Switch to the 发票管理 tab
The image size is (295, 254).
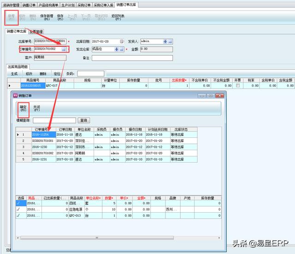(36, 32)
